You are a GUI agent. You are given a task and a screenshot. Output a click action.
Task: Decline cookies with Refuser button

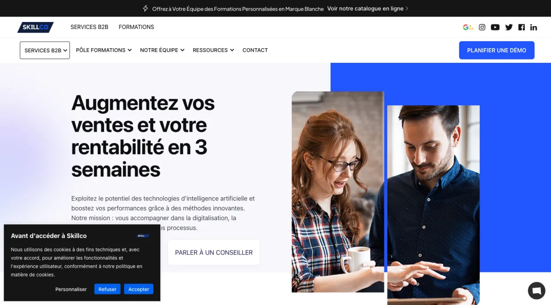107,289
